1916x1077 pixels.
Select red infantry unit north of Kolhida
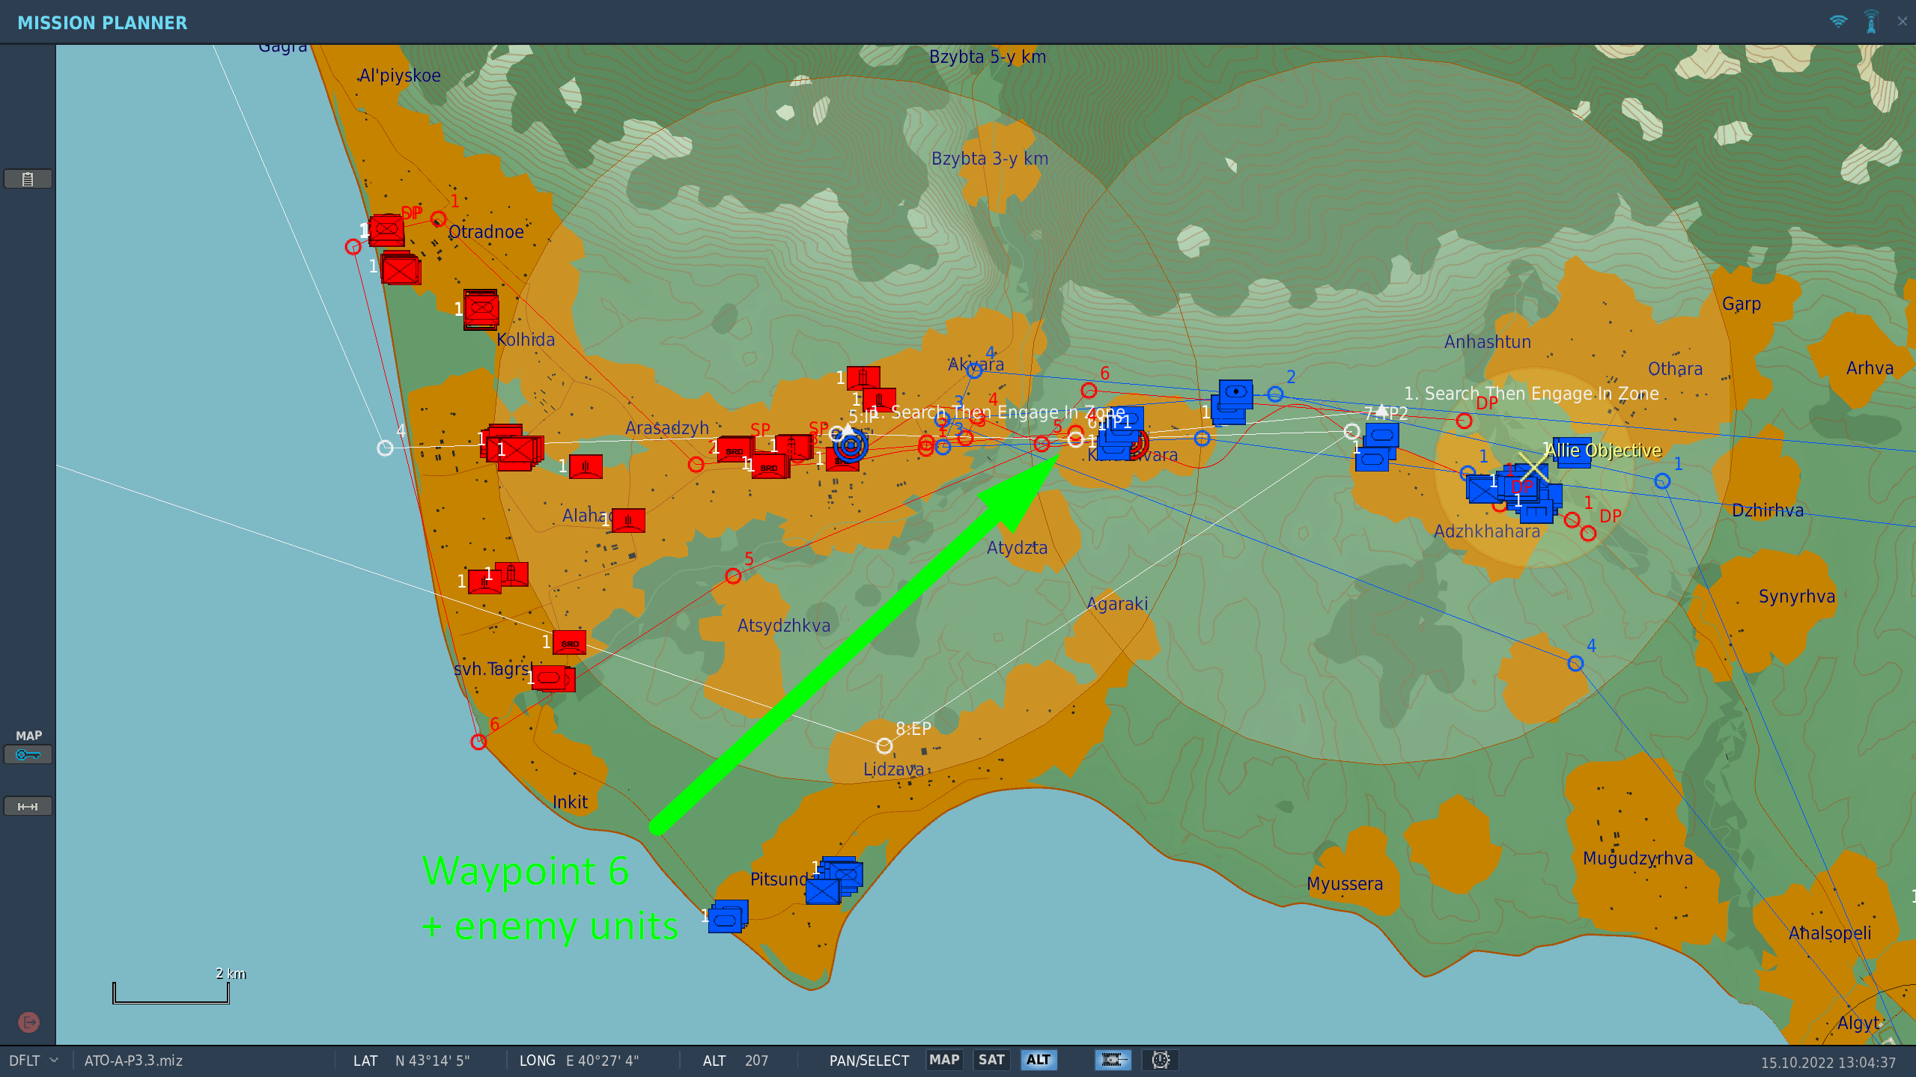click(481, 309)
